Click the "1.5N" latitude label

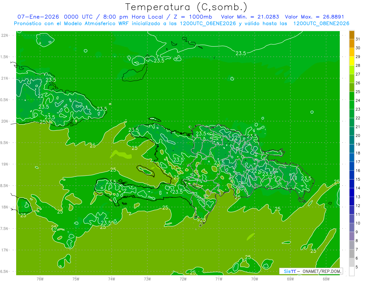tap(5, 57)
